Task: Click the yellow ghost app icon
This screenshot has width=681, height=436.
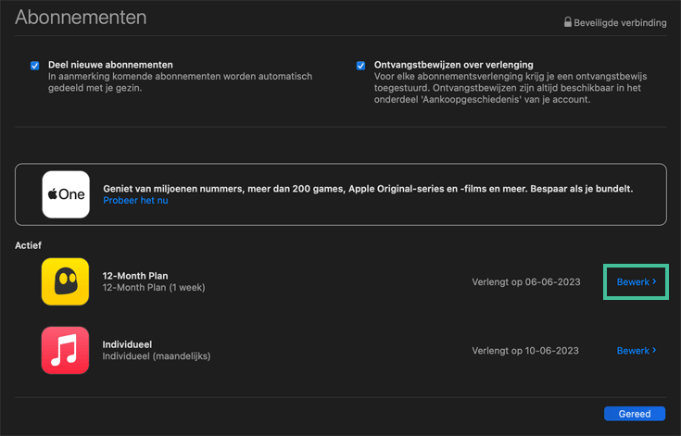Action: point(65,281)
